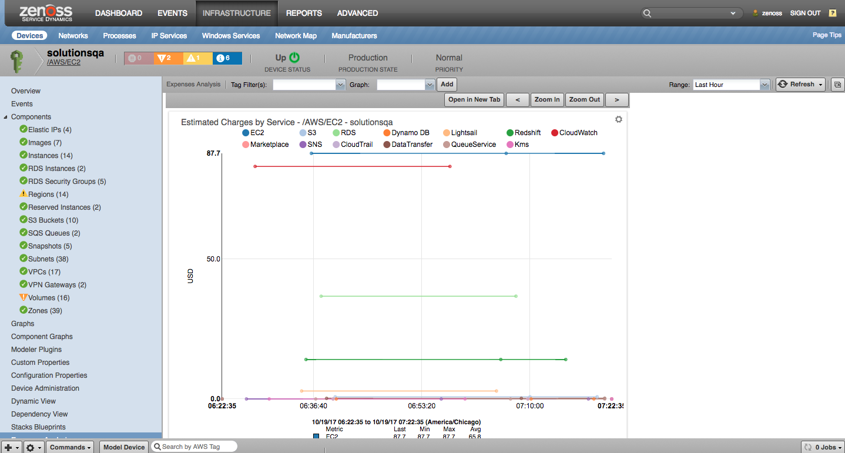
Task: Follow the /AWS/EC2 device class link
Action: click(x=63, y=62)
